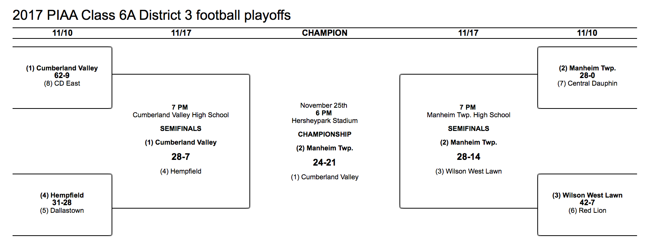Select the 31-28 Hempfield-Dallastown score
The height and width of the screenshot is (252, 658).
(62, 203)
